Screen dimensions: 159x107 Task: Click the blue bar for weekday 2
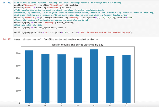(x=61, y=79)
